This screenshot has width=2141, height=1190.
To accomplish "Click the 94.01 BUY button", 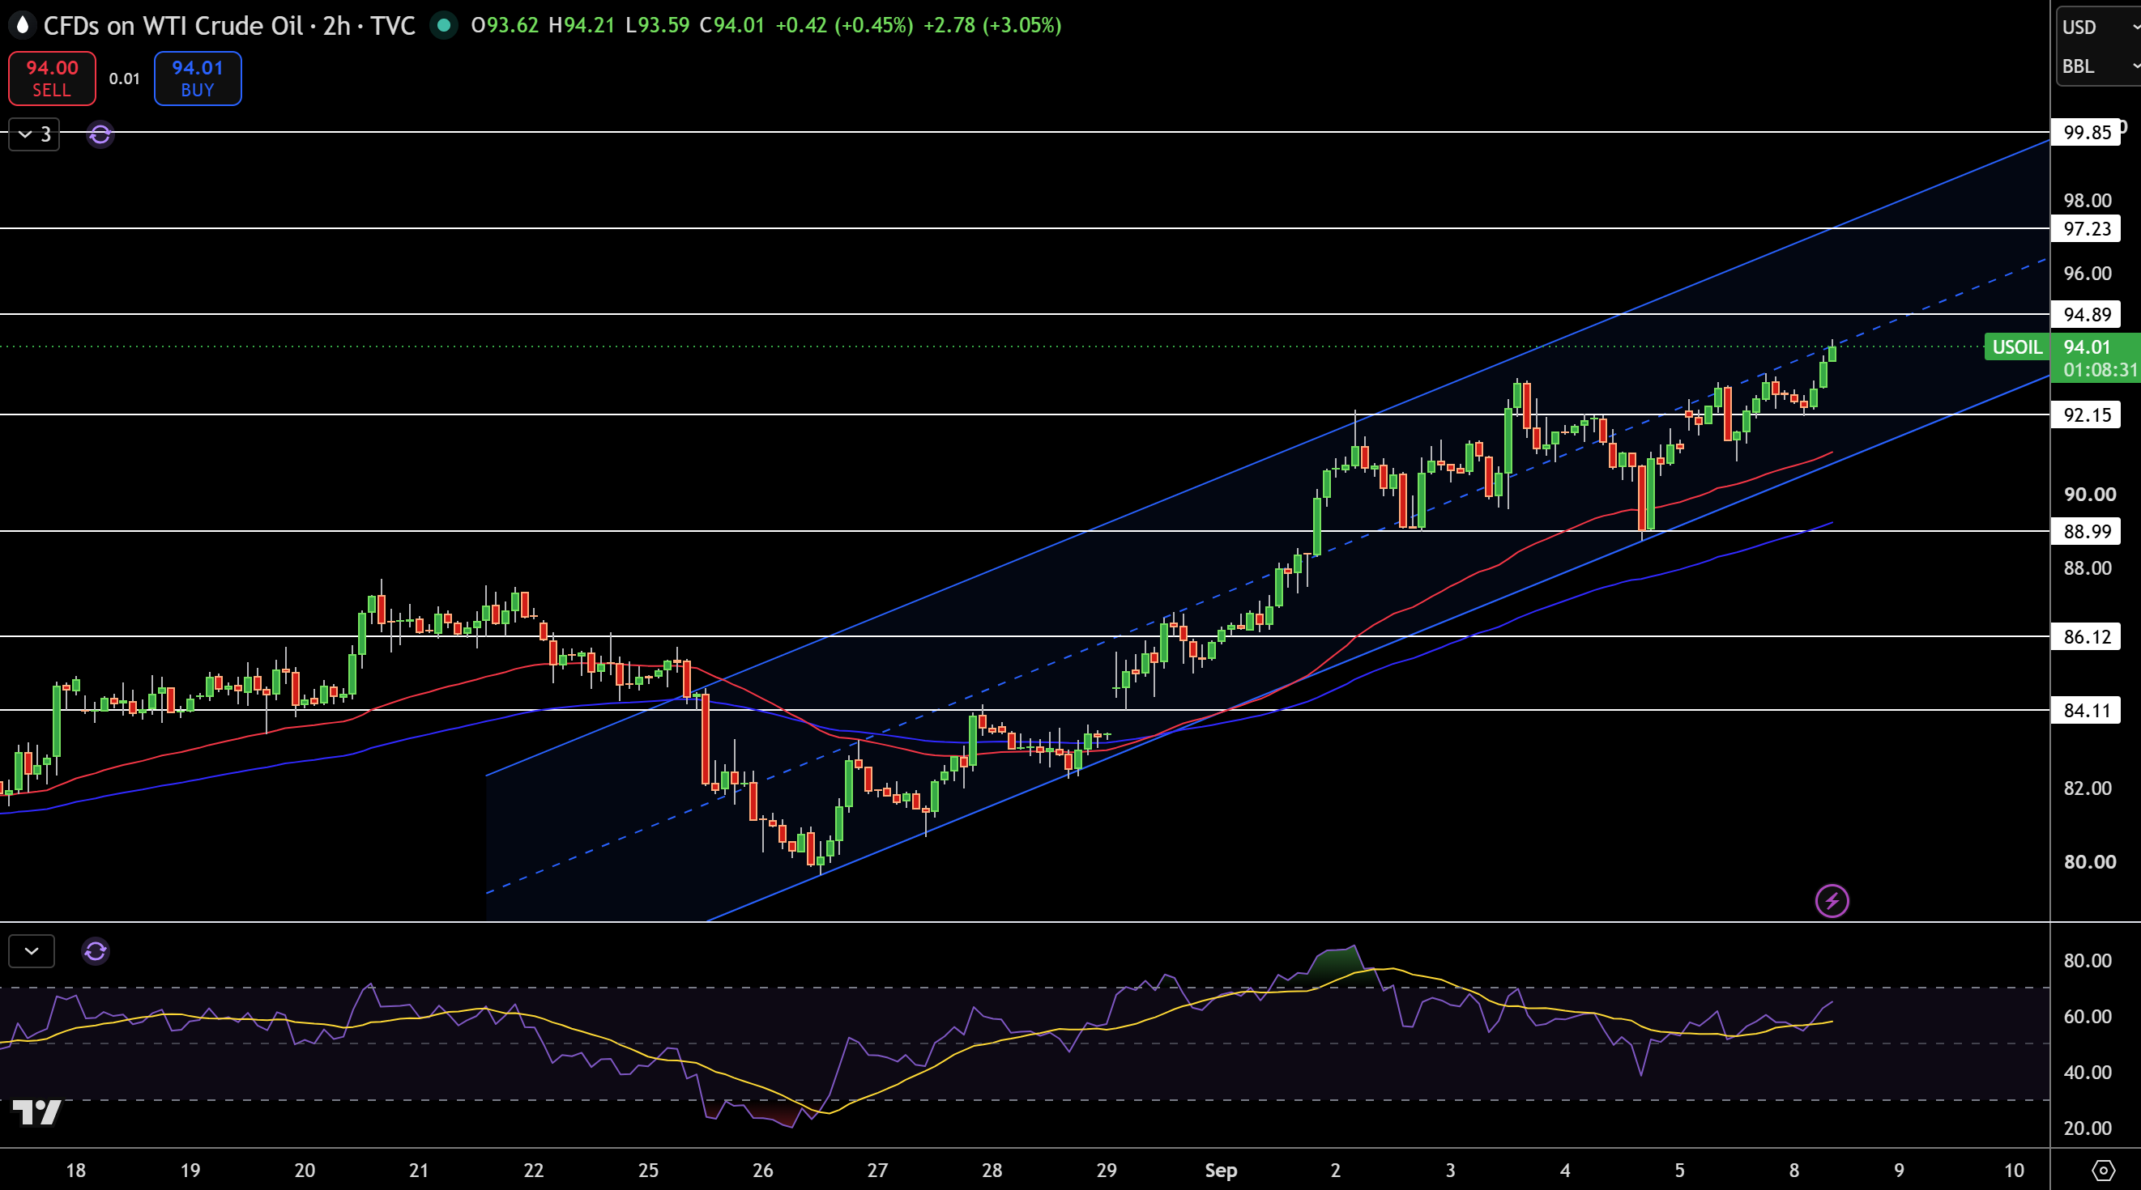I will point(198,78).
